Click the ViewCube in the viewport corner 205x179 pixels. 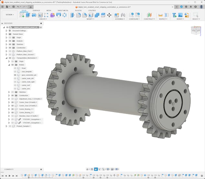coord(195,31)
